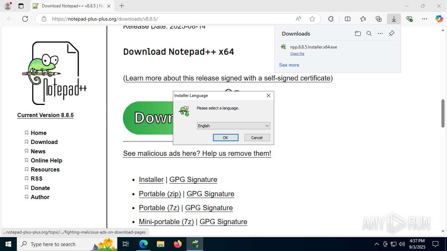Open More options in Downloads panel
Viewport: 447px width, 251px height.
point(380,33)
